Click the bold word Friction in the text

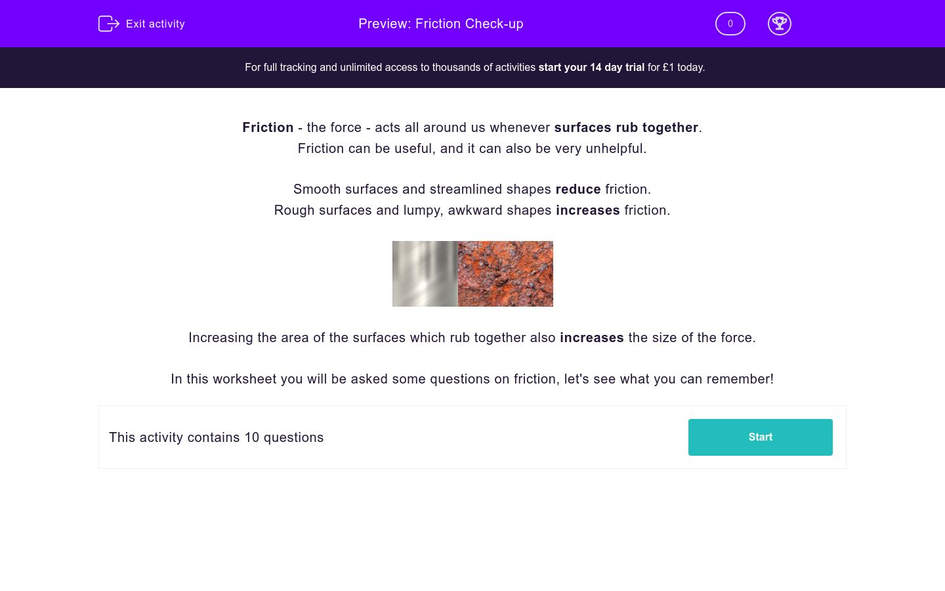tap(268, 127)
